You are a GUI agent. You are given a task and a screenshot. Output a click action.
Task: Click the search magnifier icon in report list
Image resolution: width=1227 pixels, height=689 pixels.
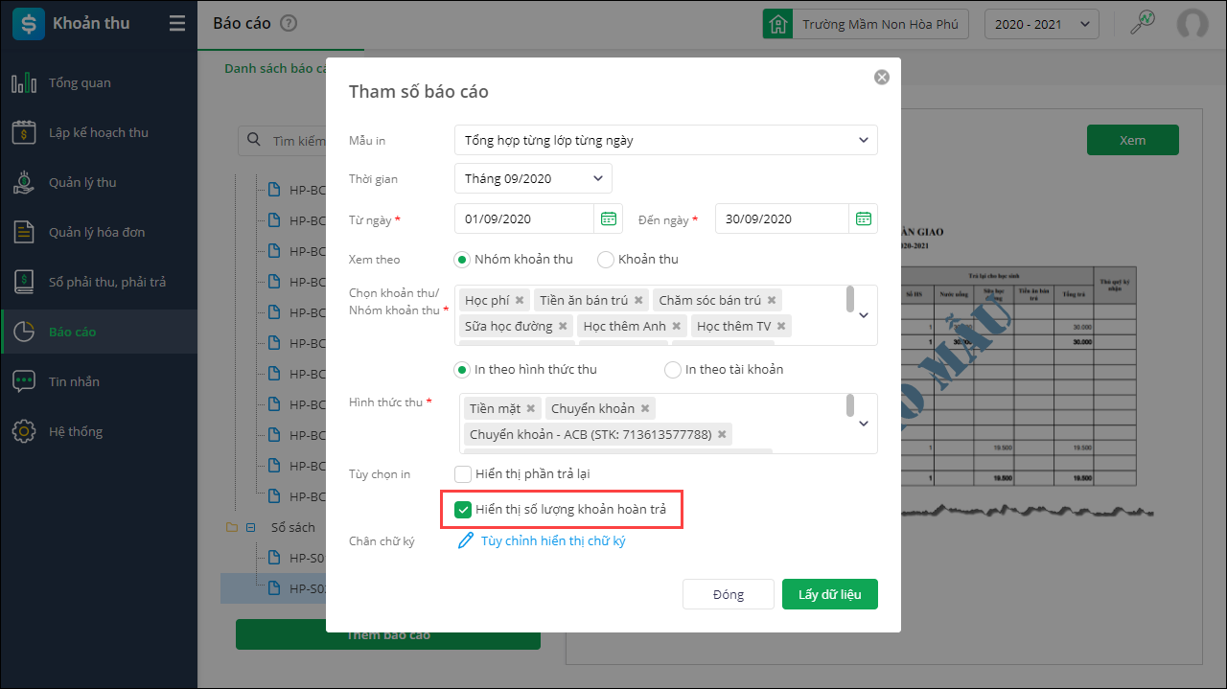[x=254, y=140]
